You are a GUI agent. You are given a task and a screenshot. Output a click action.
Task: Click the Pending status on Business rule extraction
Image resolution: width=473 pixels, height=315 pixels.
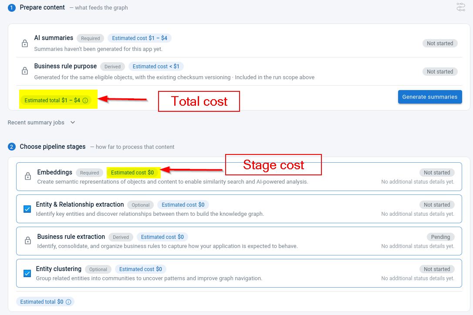tap(440, 237)
